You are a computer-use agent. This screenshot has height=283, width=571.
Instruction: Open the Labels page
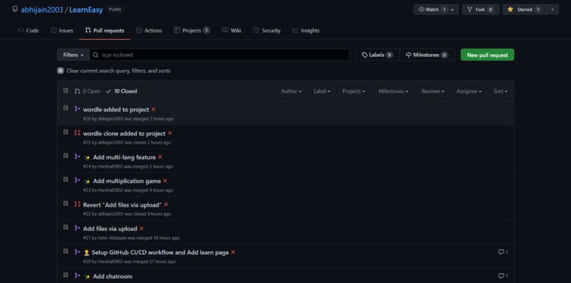[x=378, y=55]
